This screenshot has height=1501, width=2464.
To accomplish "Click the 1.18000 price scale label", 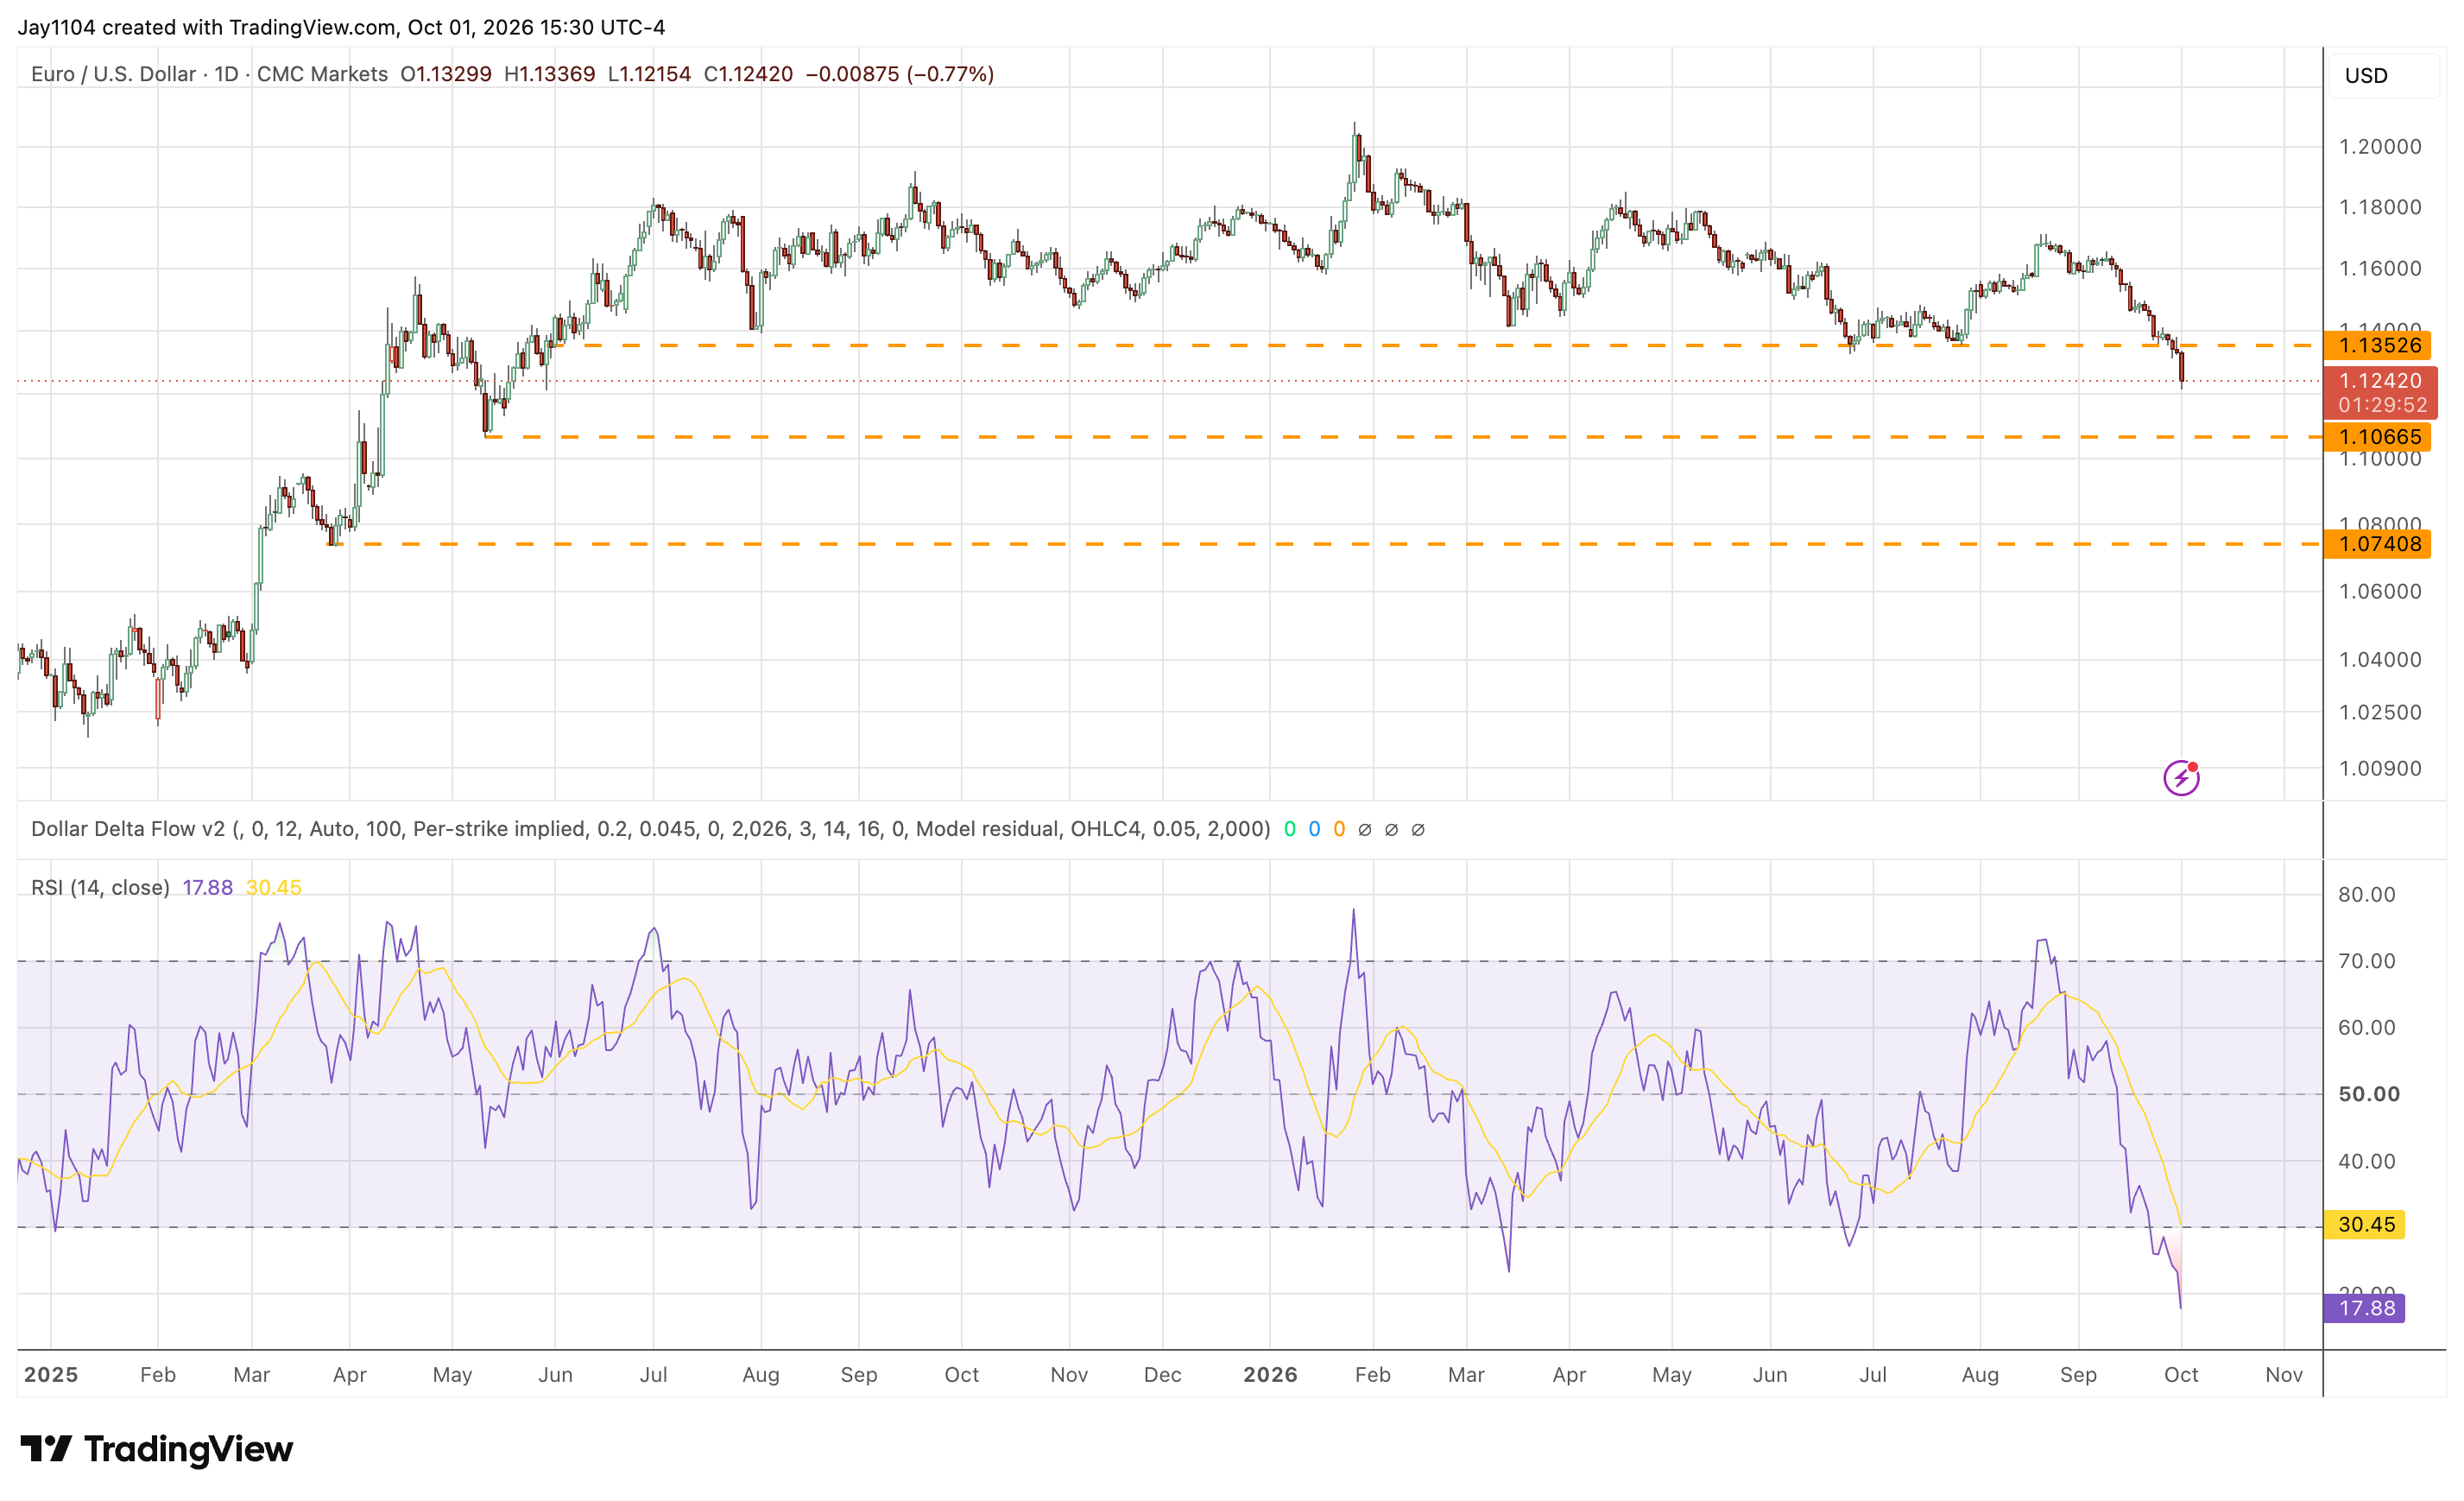I will pos(2380,207).
